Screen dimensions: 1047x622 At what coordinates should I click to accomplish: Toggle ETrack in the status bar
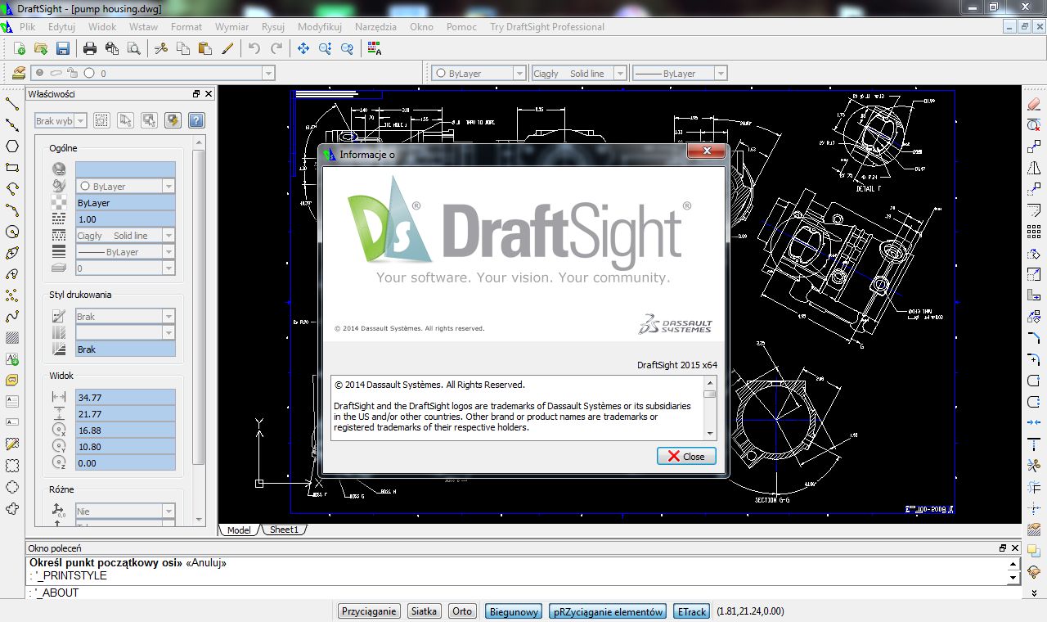[692, 611]
